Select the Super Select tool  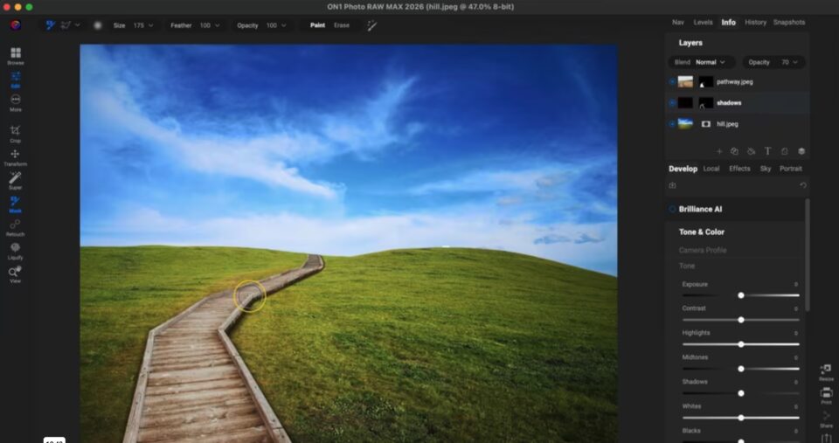point(16,180)
